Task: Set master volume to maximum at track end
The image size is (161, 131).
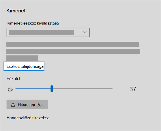Action: pos(112,89)
